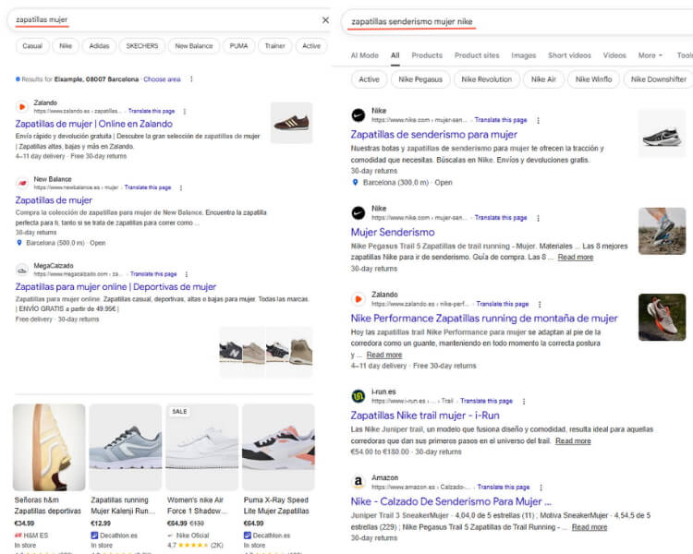Click the Trainer filter chip
The image size is (693, 554).
coord(275,46)
